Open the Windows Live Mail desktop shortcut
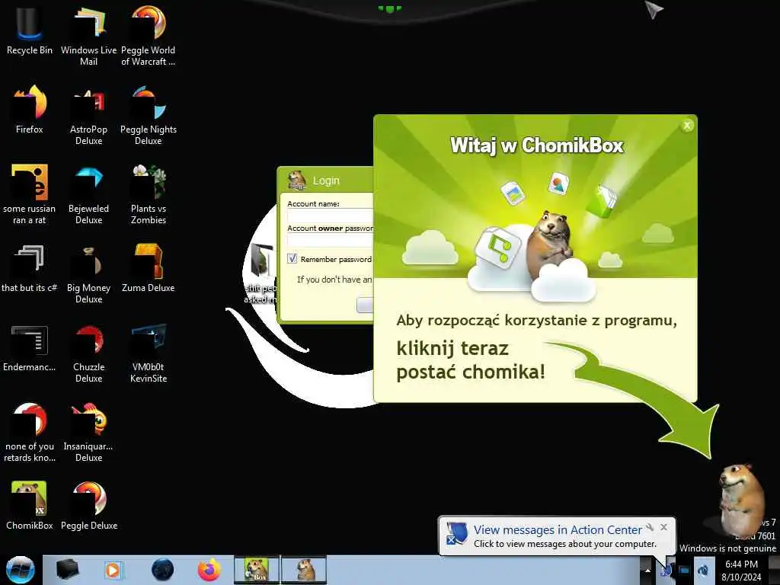The height and width of the screenshot is (585, 780). (x=88, y=36)
